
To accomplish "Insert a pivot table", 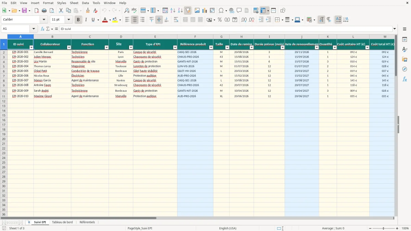I will (212, 11).
